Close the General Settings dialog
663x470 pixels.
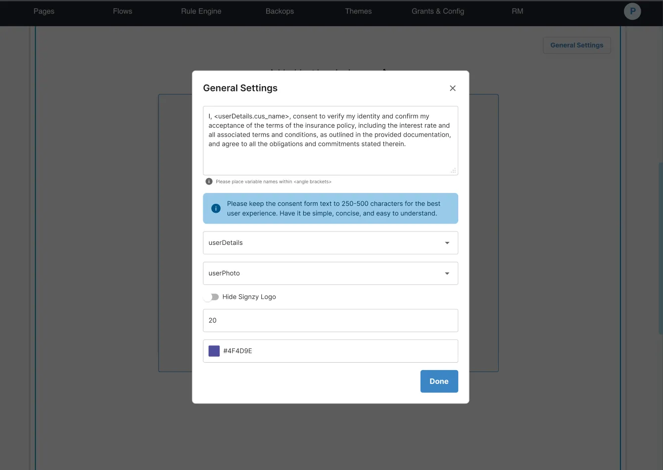453,88
